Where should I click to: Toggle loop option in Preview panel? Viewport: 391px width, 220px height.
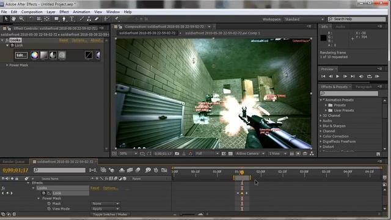[369, 76]
